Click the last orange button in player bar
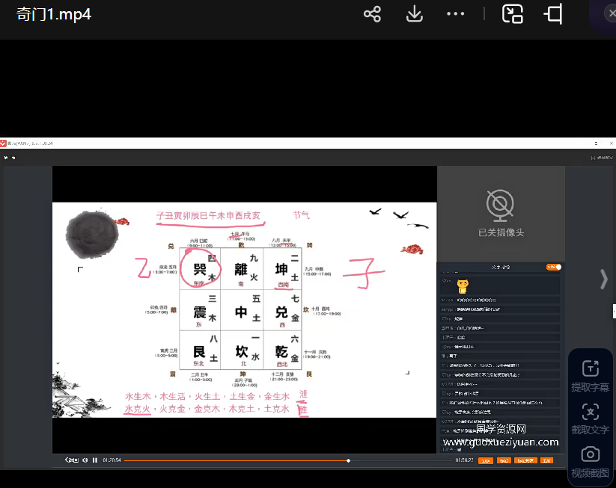The width and height of the screenshot is (616, 488). 547,460
